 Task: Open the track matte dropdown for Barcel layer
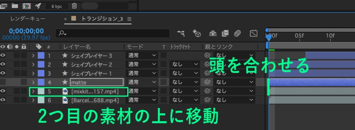(184, 100)
